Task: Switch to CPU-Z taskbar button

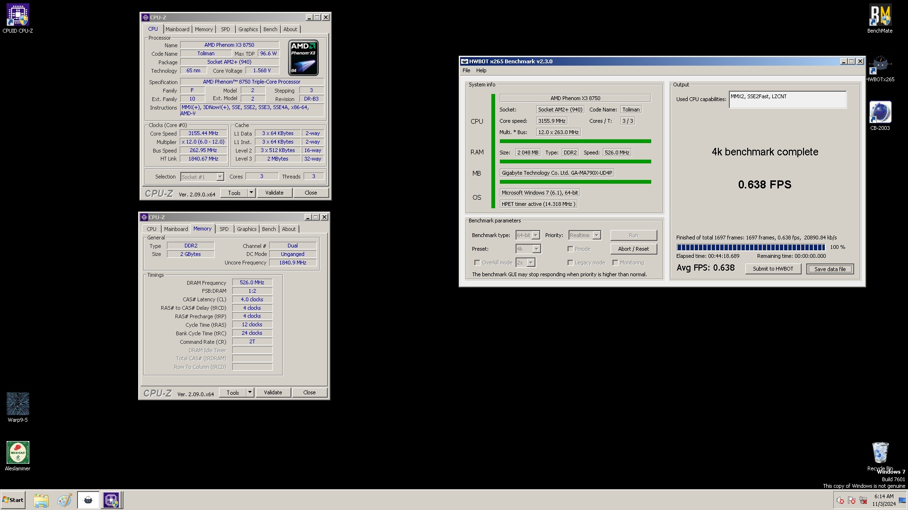Action: (112, 500)
